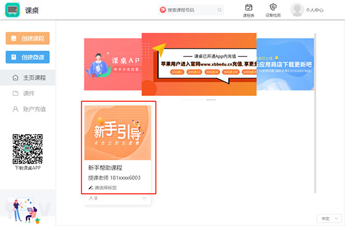Click the 课桌 app logo icon

click(x=12, y=10)
